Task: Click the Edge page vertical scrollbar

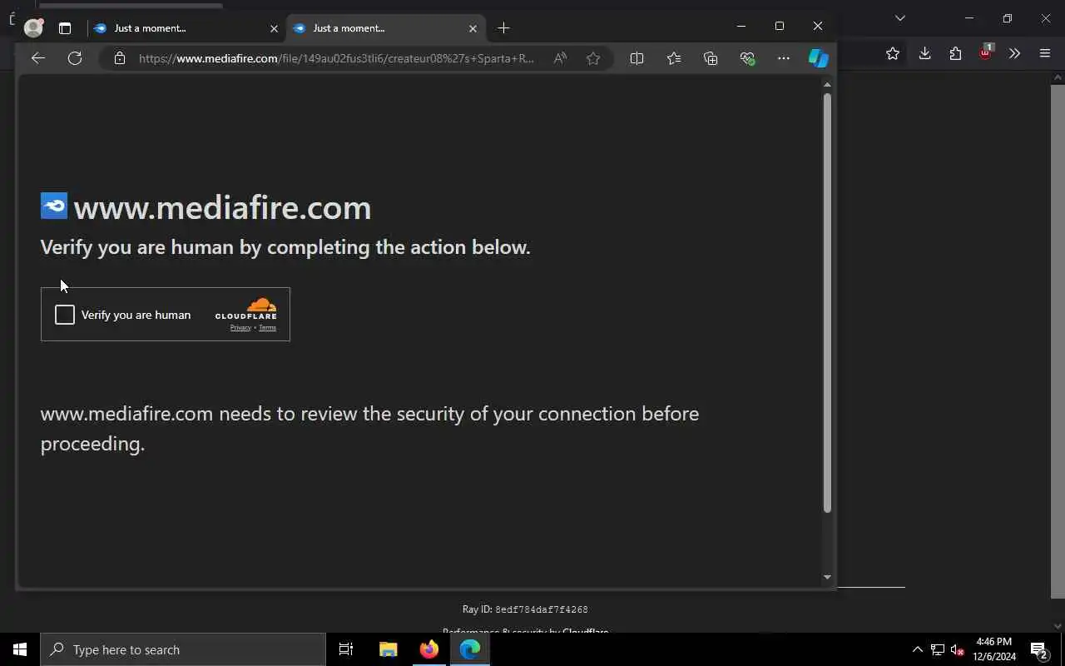Action: pos(827,303)
